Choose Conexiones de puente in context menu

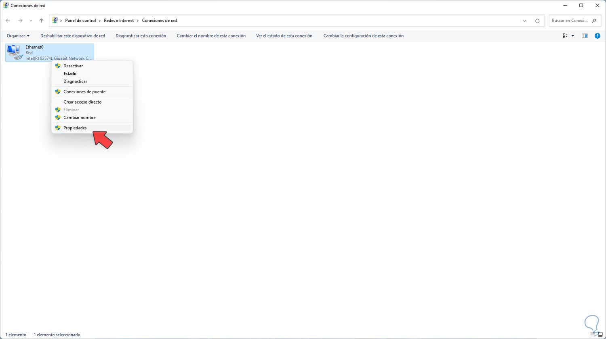[92, 92]
